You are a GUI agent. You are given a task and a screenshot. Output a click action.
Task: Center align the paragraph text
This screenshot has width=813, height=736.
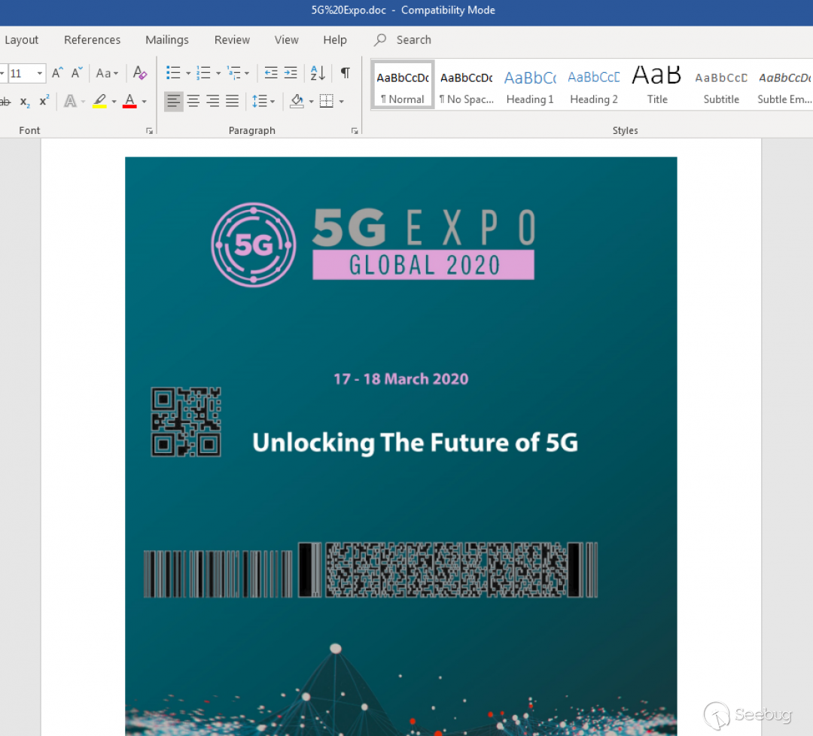(193, 101)
